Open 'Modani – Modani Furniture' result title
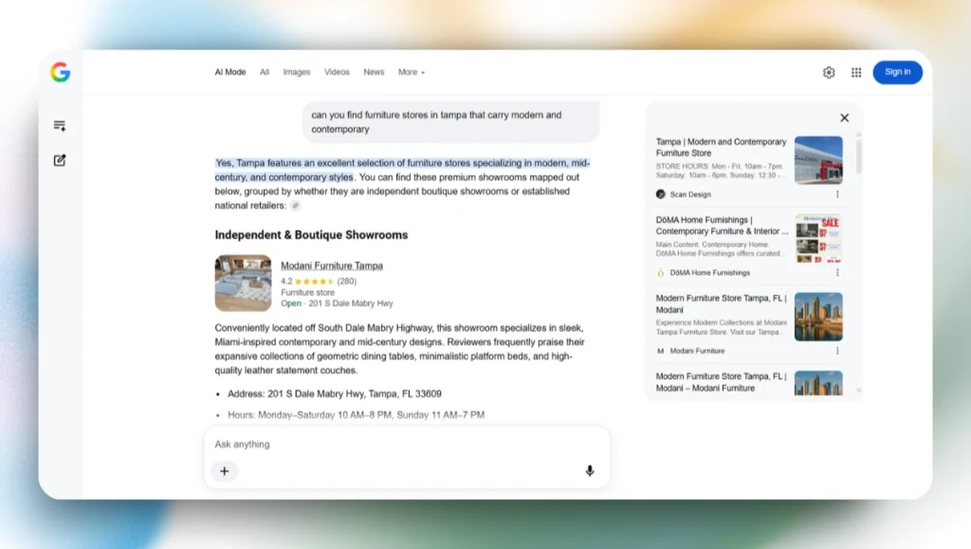Viewport: 971px width, 549px height. [x=721, y=382]
